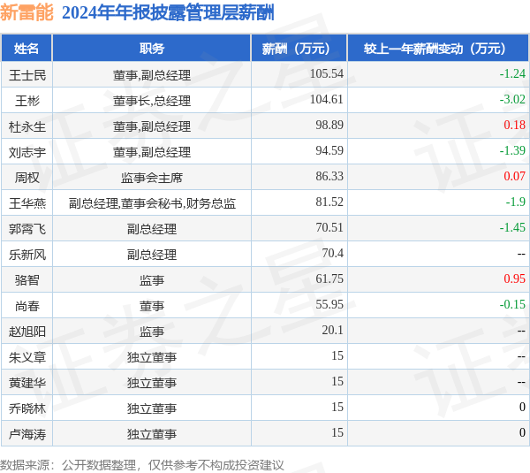Click the data source note 数据来源
The width and height of the screenshot is (530, 473).
(x=141, y=465)
